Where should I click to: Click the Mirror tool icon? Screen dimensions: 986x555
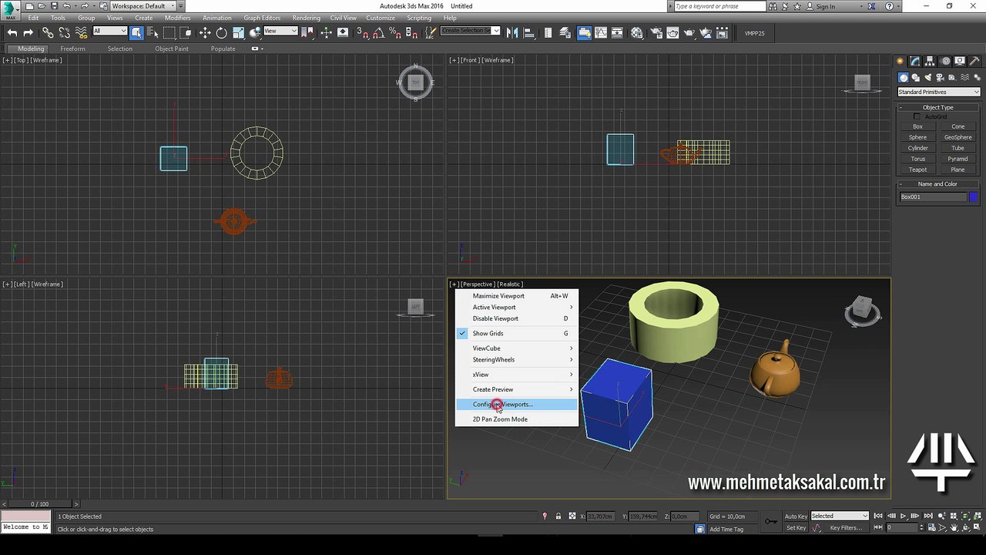pos(512,32)
